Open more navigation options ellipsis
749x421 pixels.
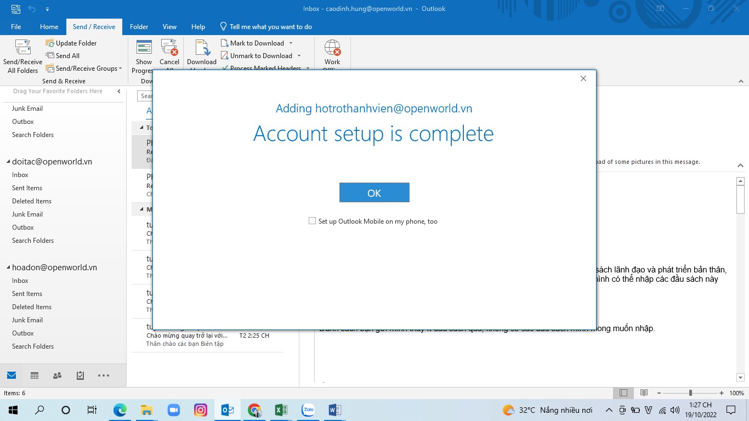pos(104,376)
